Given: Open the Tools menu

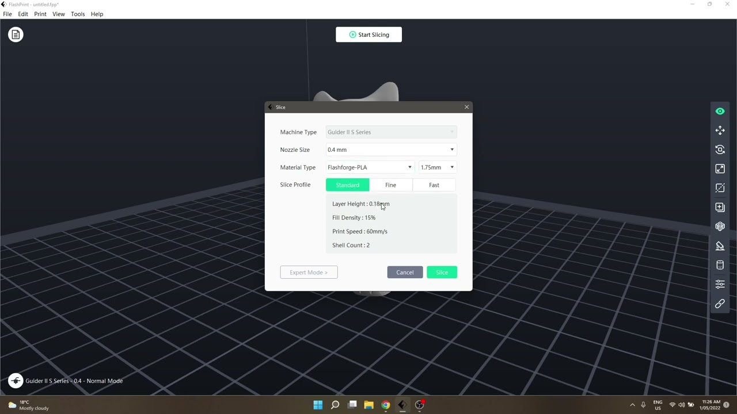Looking at the screenshot, I should pos(78,14).
